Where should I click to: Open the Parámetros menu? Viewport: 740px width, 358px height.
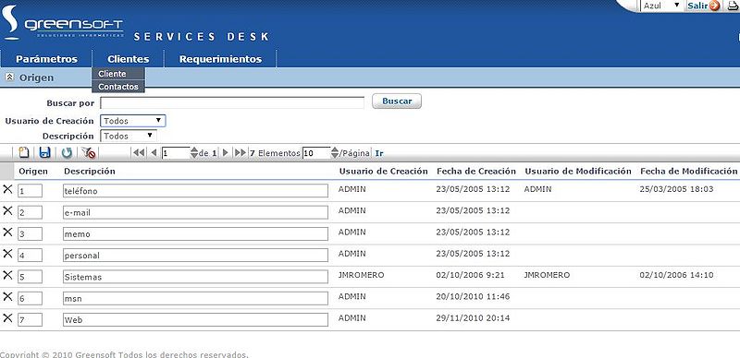(x=46, y=59)
